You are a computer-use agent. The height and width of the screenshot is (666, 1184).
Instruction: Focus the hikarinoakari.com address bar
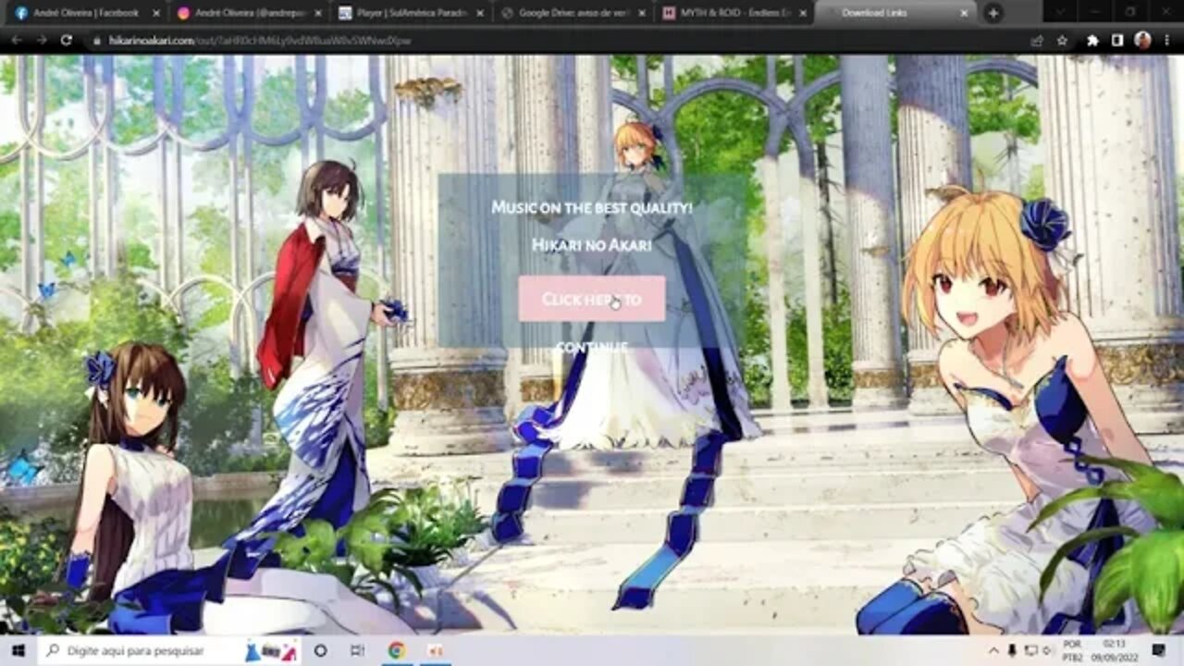tap(555, 41)
